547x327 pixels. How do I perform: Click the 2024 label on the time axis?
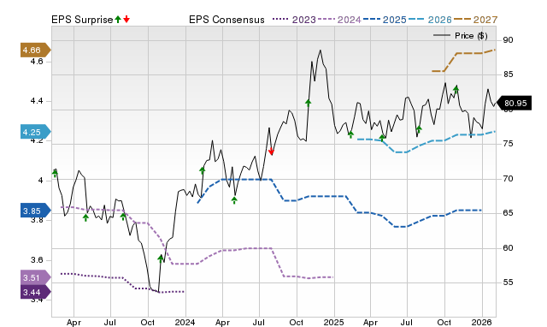tap(185, 322)
